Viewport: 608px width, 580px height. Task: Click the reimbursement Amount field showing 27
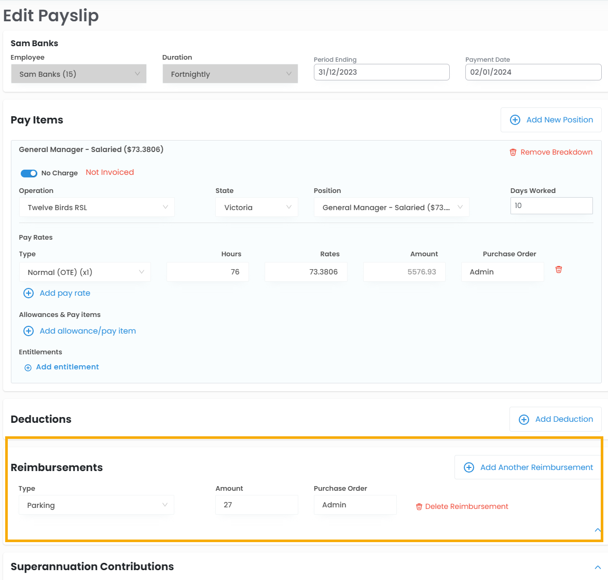click(256, 505)
